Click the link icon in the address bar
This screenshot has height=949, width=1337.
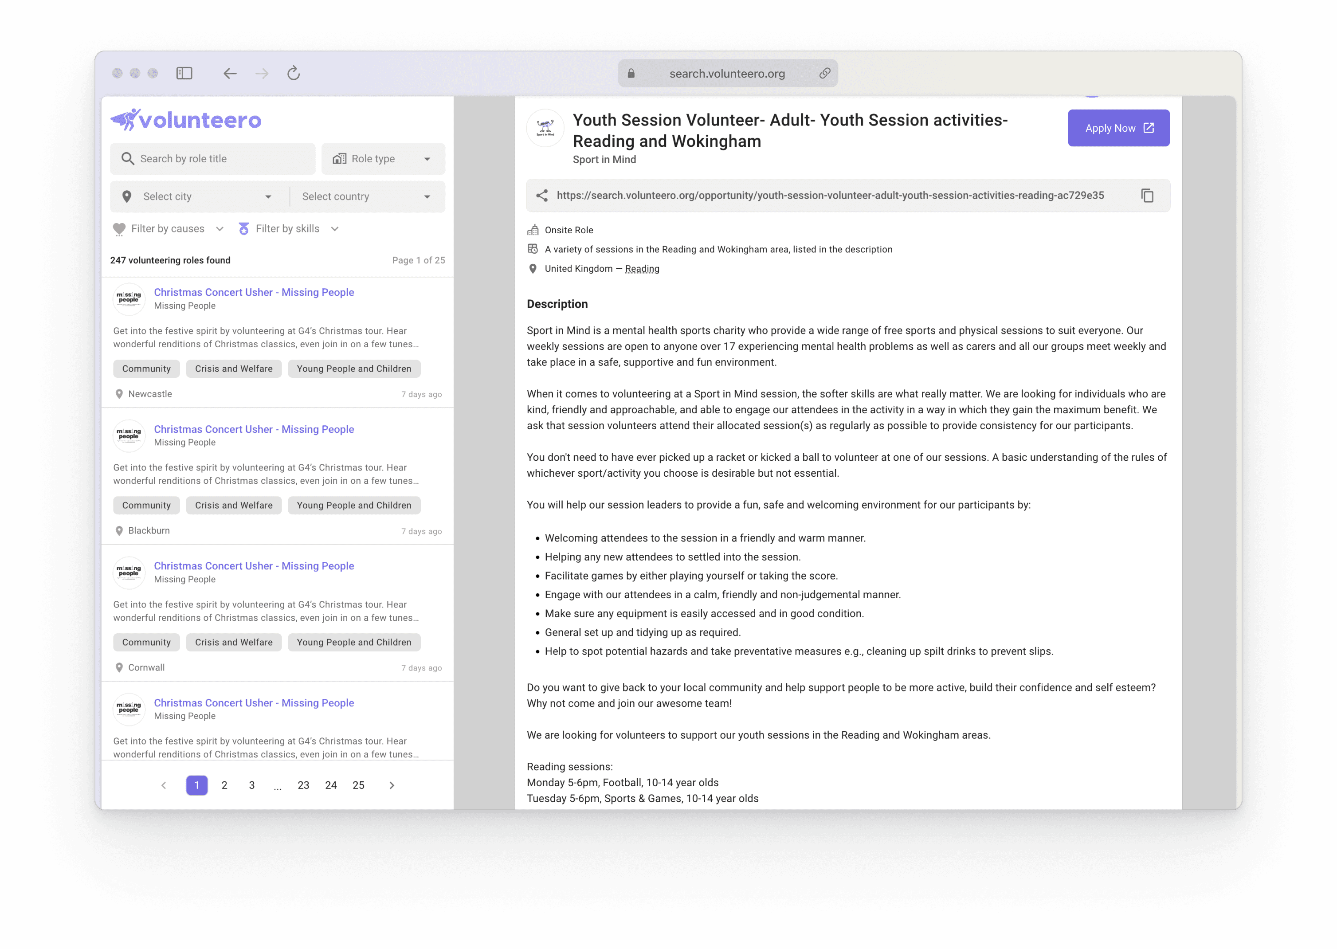pos(824,73)
